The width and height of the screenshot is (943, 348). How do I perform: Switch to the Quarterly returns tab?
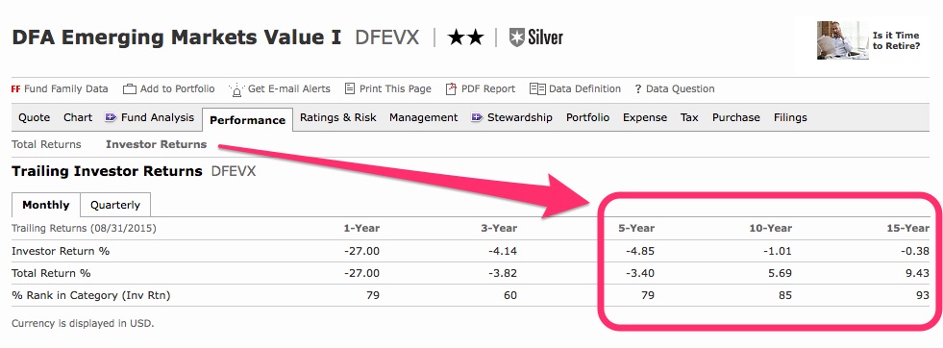[114, 205]
